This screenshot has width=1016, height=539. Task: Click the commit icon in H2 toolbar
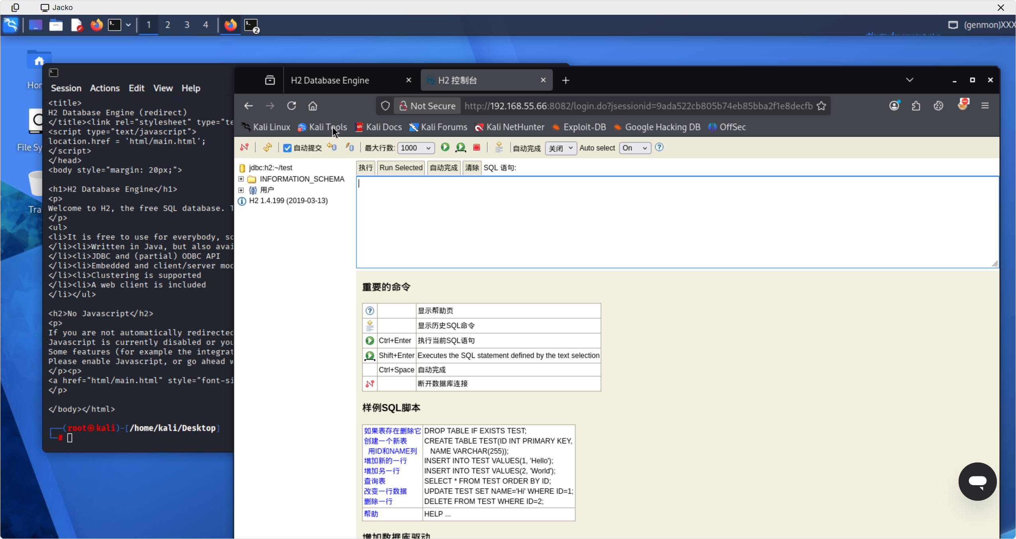(350, 148)
